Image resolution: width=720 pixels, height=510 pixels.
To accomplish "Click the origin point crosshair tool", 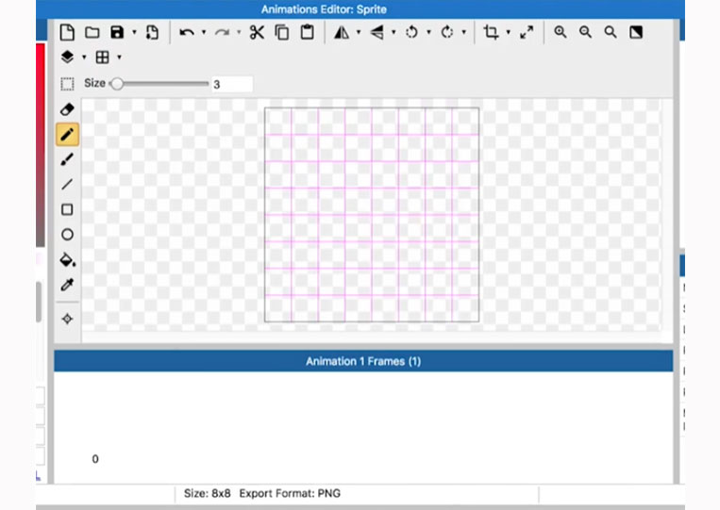I will (x=67, y=319).
